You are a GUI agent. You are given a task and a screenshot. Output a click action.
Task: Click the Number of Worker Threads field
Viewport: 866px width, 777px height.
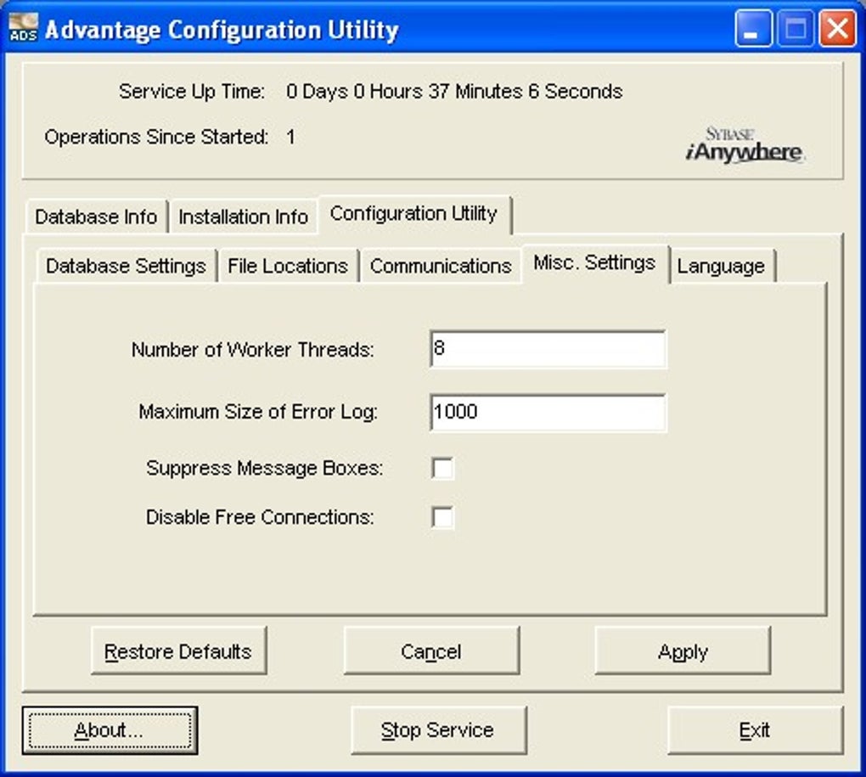coord(548,349)
